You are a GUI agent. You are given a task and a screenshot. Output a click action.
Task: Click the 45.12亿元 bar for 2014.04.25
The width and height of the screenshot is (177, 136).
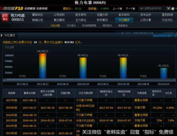tap(164, 73)
